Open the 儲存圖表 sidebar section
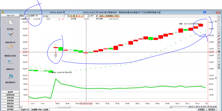 tap(10, 109)
